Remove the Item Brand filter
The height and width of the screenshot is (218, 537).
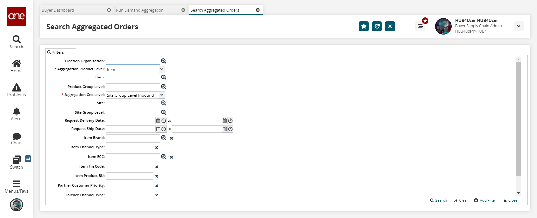(171, 138)
